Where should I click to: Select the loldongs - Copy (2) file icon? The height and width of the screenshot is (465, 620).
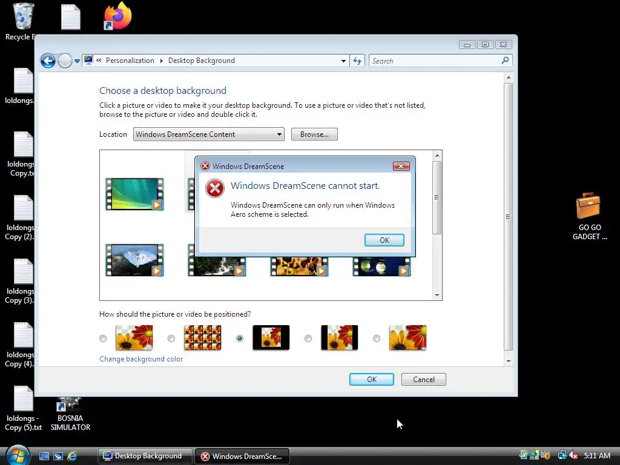tap(24, 208)
